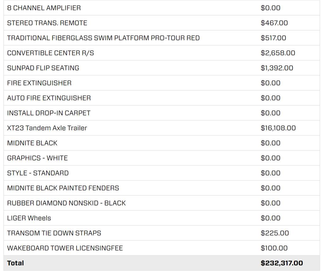Click TRANSOM TIE DOWN STRAPS item
This screenshot has width=324, height=274.
162,233
